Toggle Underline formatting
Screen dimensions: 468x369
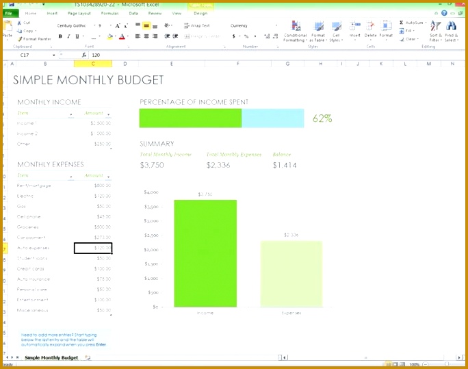point(77,36)
